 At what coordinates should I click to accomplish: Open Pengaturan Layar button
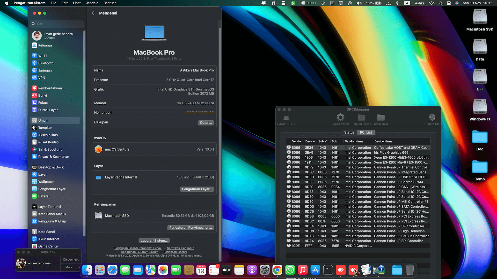pyautogui.click(x=197, y=189)
